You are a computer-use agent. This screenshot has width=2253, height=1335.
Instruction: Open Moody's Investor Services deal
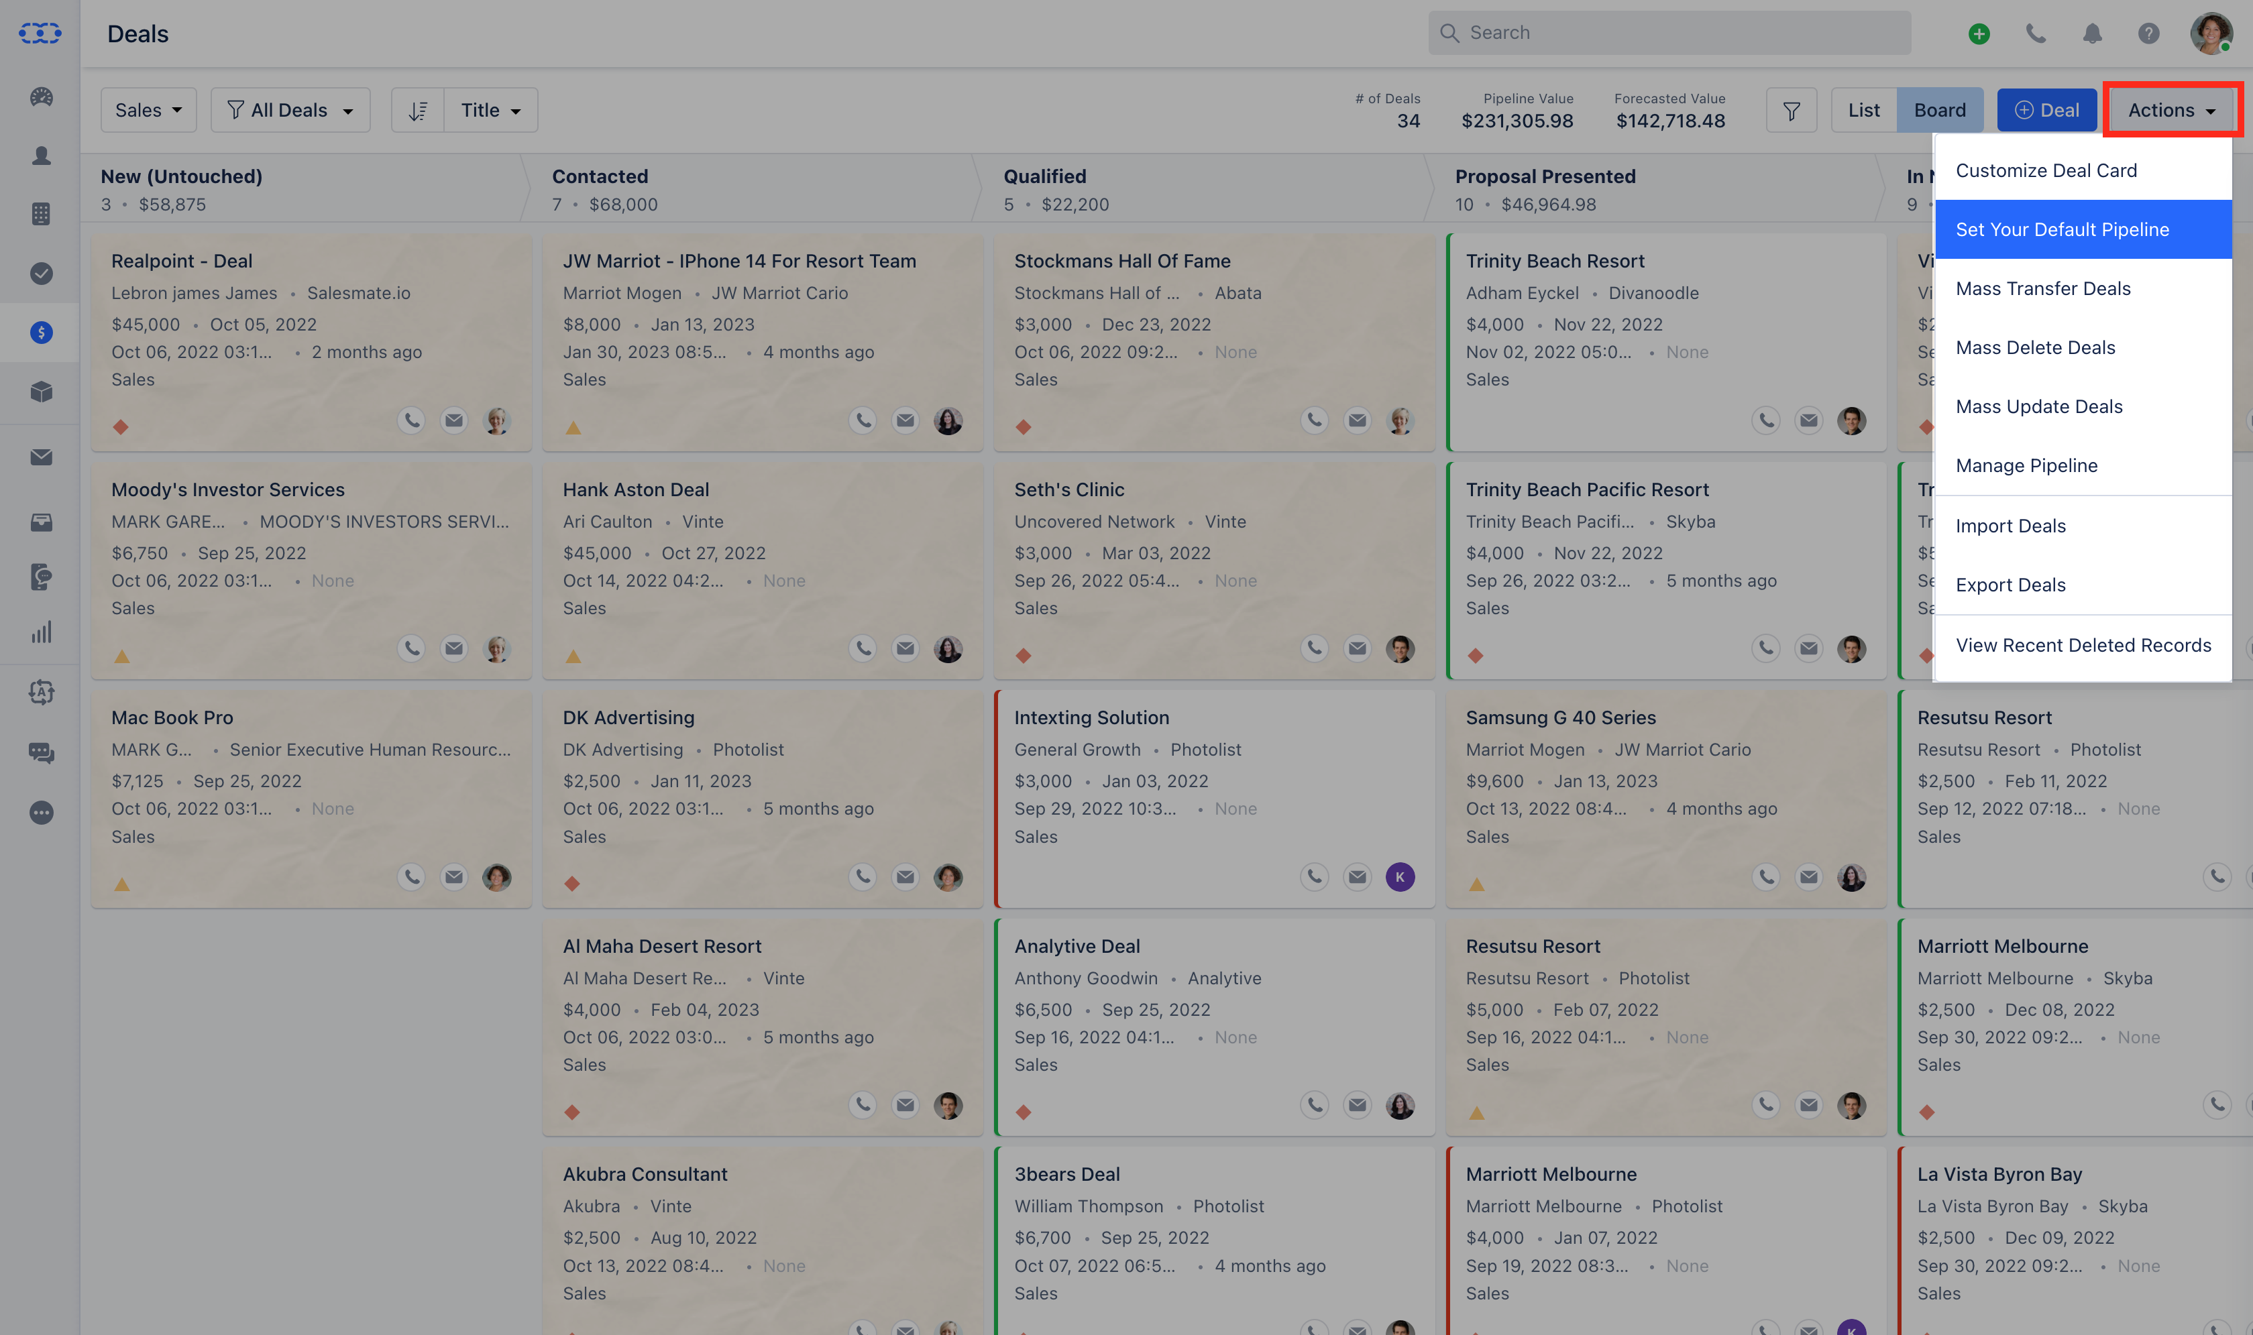(227, 489)
